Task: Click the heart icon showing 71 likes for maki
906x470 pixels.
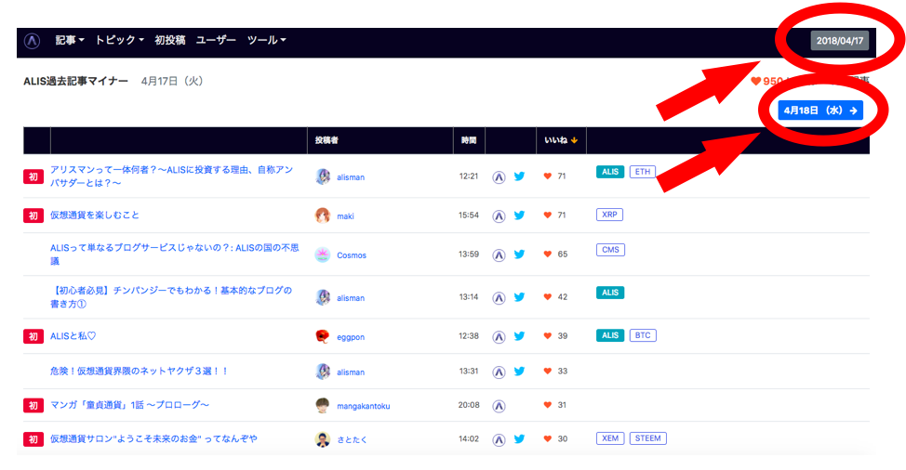Action: (547, 215)
